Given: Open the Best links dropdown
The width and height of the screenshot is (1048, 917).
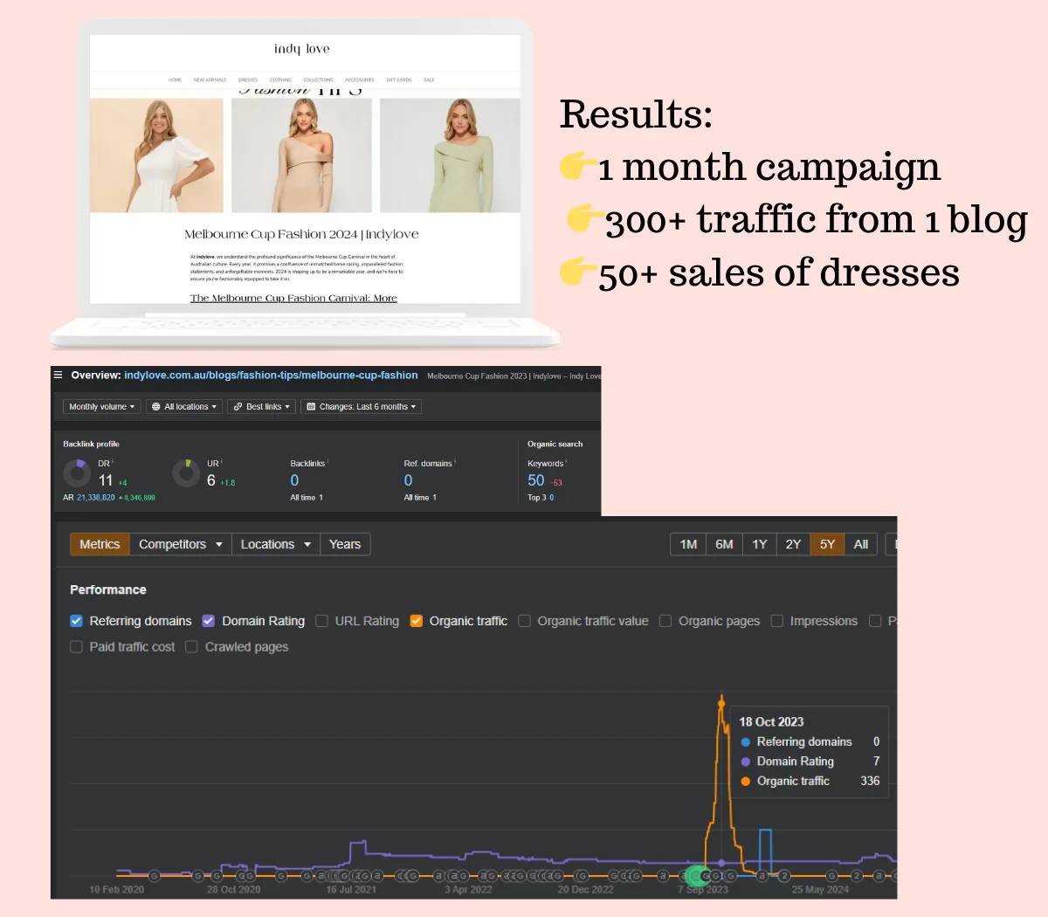Looking at the screenshot, I should [x=261, y=407].
